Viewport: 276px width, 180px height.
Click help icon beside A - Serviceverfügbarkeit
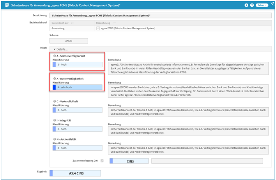point(55,56)
